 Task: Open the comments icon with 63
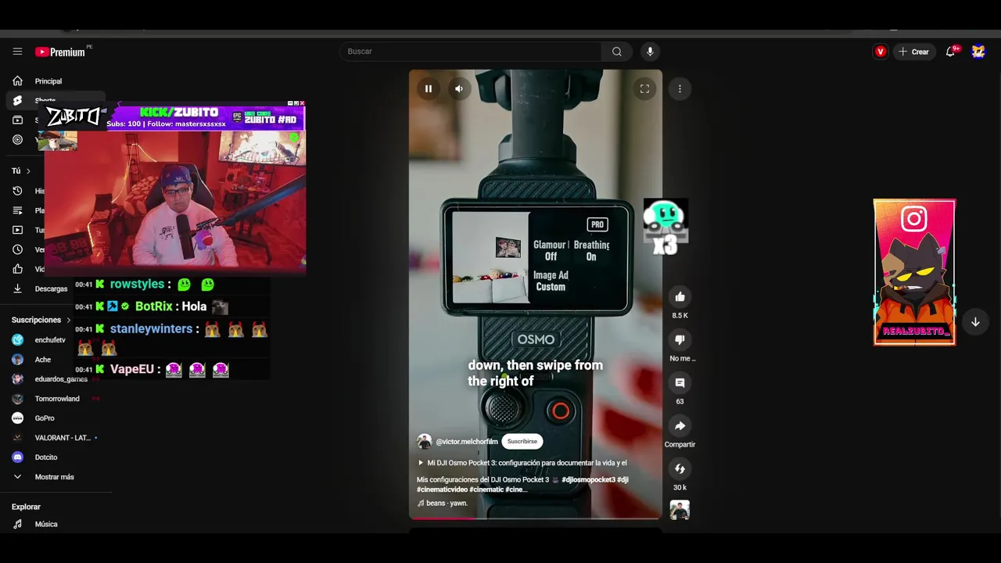pyautogui.click(x=680, y=383)
